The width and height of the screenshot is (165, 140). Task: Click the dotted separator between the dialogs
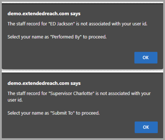(x=82, y=71)
